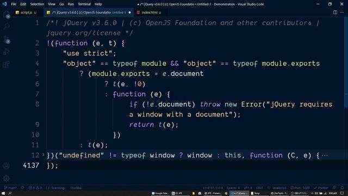This screenshot has height=196, width=348.
Task: Click the taskbar clock showing time
Action: [x=333, y=193]
